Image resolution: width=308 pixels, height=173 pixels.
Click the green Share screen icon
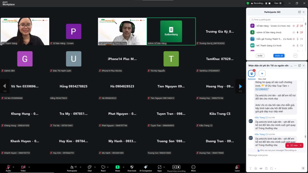117,167
